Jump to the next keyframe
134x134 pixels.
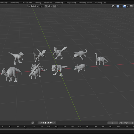51,123
